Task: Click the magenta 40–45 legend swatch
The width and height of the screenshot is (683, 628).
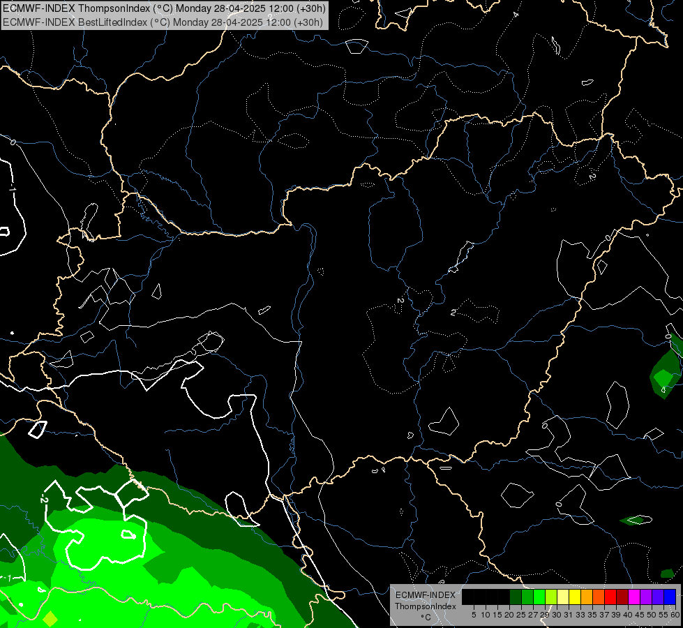Action: pyautogui.click(x=634, y=597)
